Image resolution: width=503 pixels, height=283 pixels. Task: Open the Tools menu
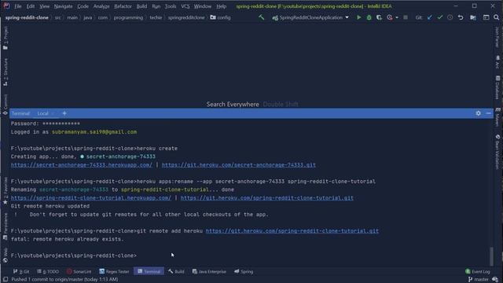click(x=171, y=6)
